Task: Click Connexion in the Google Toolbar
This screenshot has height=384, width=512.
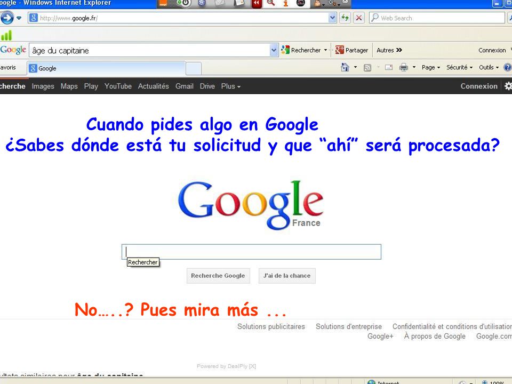Action: [492, 50]
